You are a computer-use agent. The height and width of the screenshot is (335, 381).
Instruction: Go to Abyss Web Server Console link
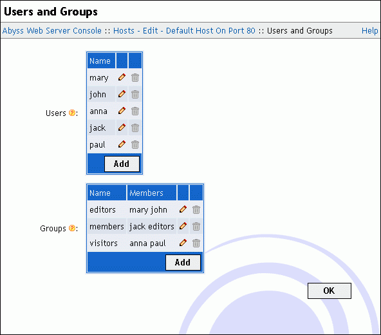[x=51, y=31]
